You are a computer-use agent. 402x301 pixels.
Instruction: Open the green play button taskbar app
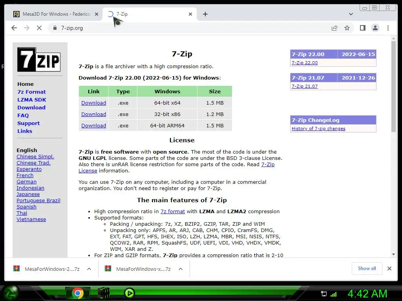130,293
